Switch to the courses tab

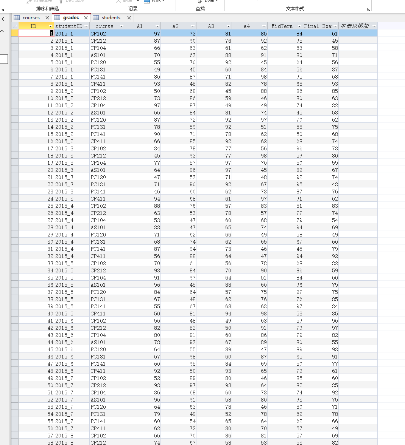coord(31,17)
